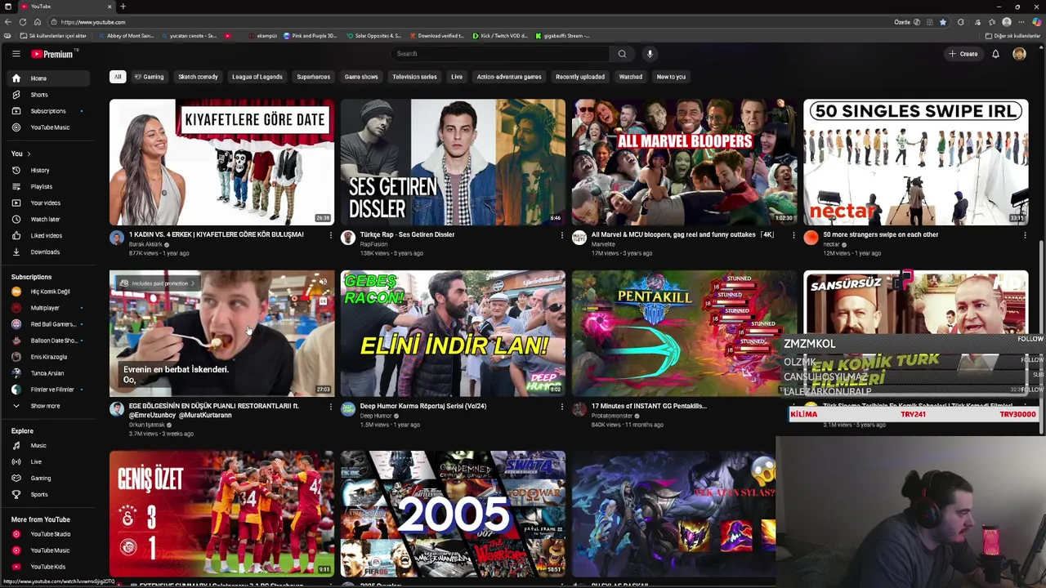This screenshot has height=588, width=1046.
Task: Open Burak Aktürk channel avatar
Action: (x=117, y=238)
